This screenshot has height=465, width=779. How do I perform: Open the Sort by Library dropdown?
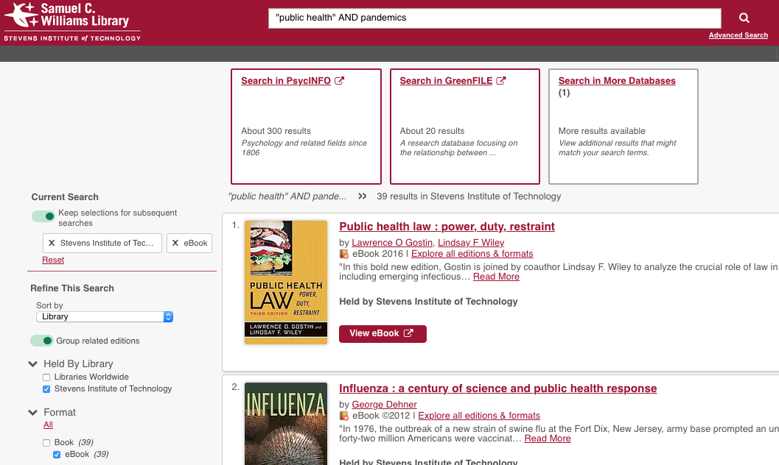click(x=105, y=317)
